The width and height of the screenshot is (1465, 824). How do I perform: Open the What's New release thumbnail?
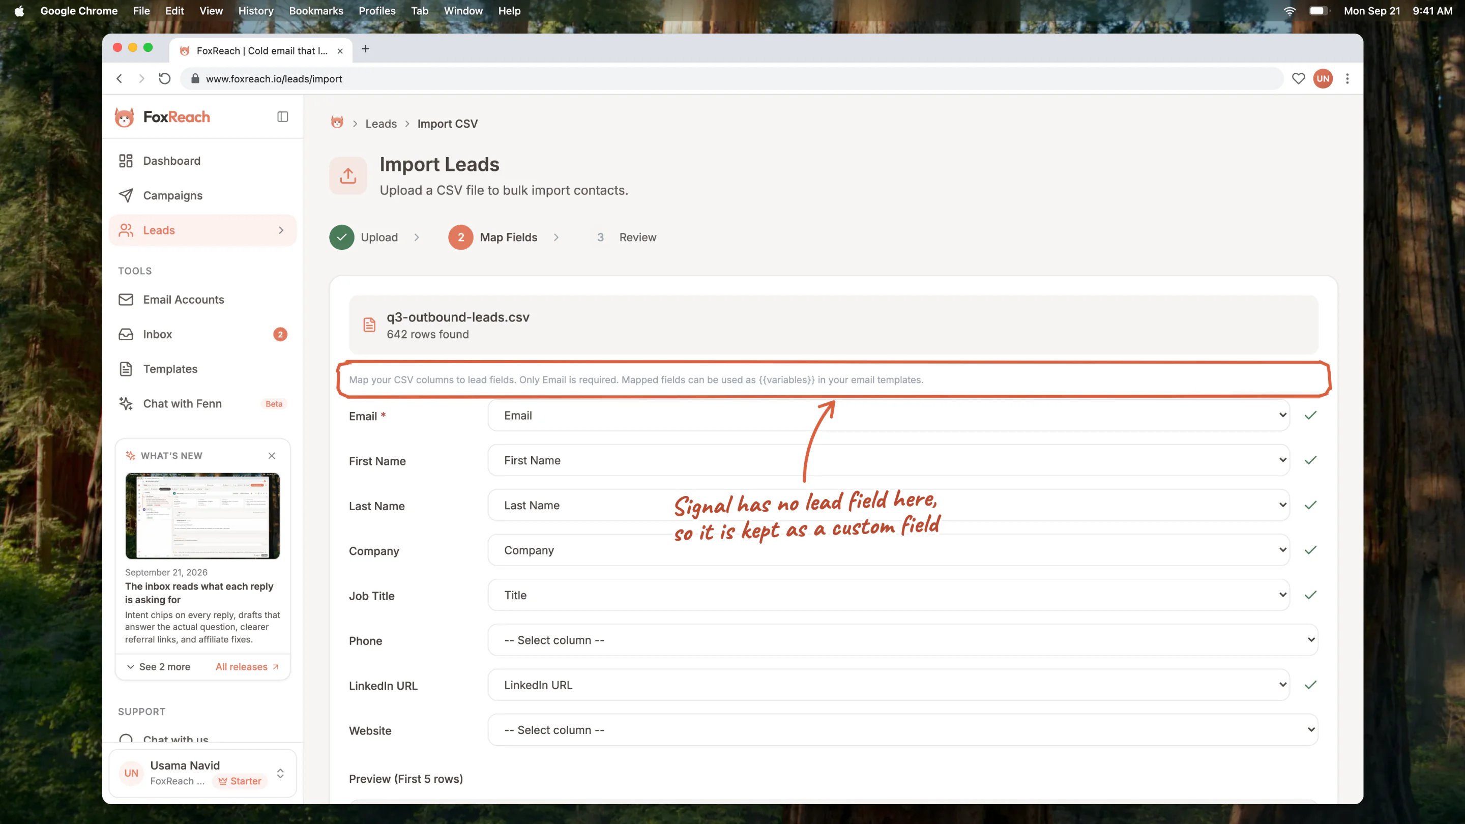click(x=202, y=516)
